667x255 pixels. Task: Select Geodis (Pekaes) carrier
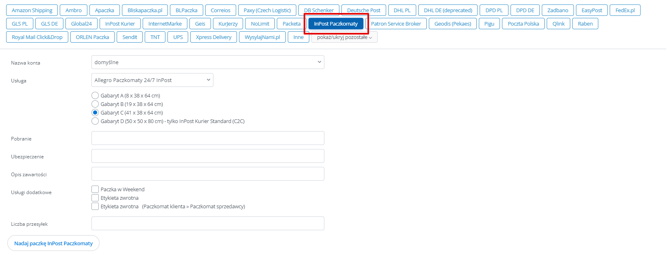coord(453,24)
